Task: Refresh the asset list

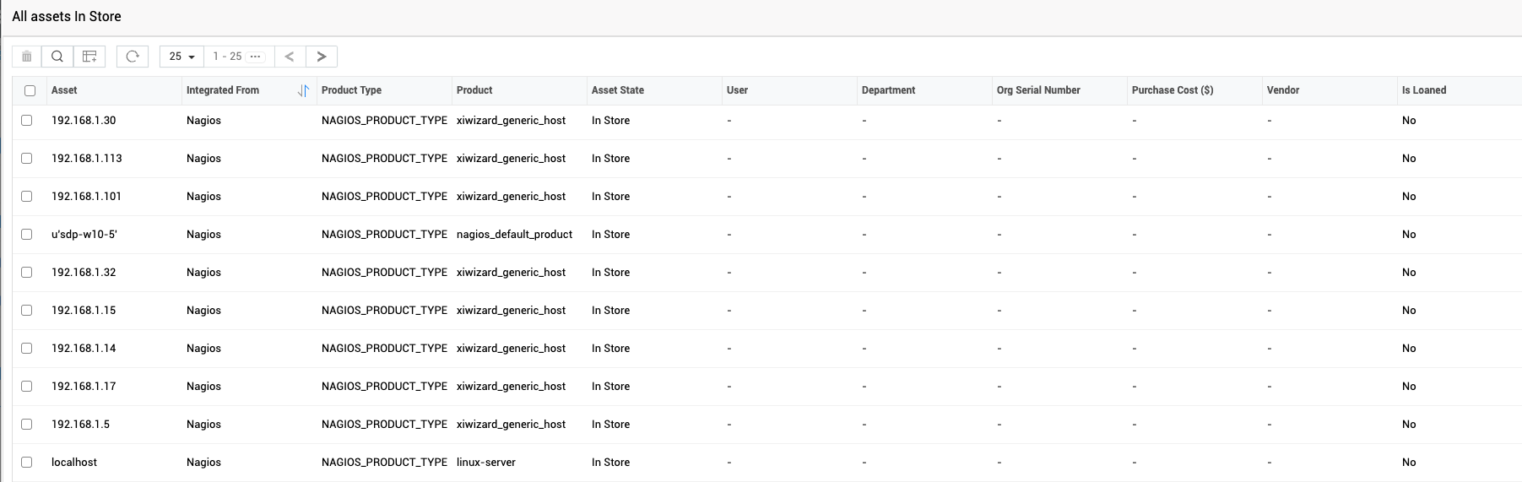Action: (133, 57)
